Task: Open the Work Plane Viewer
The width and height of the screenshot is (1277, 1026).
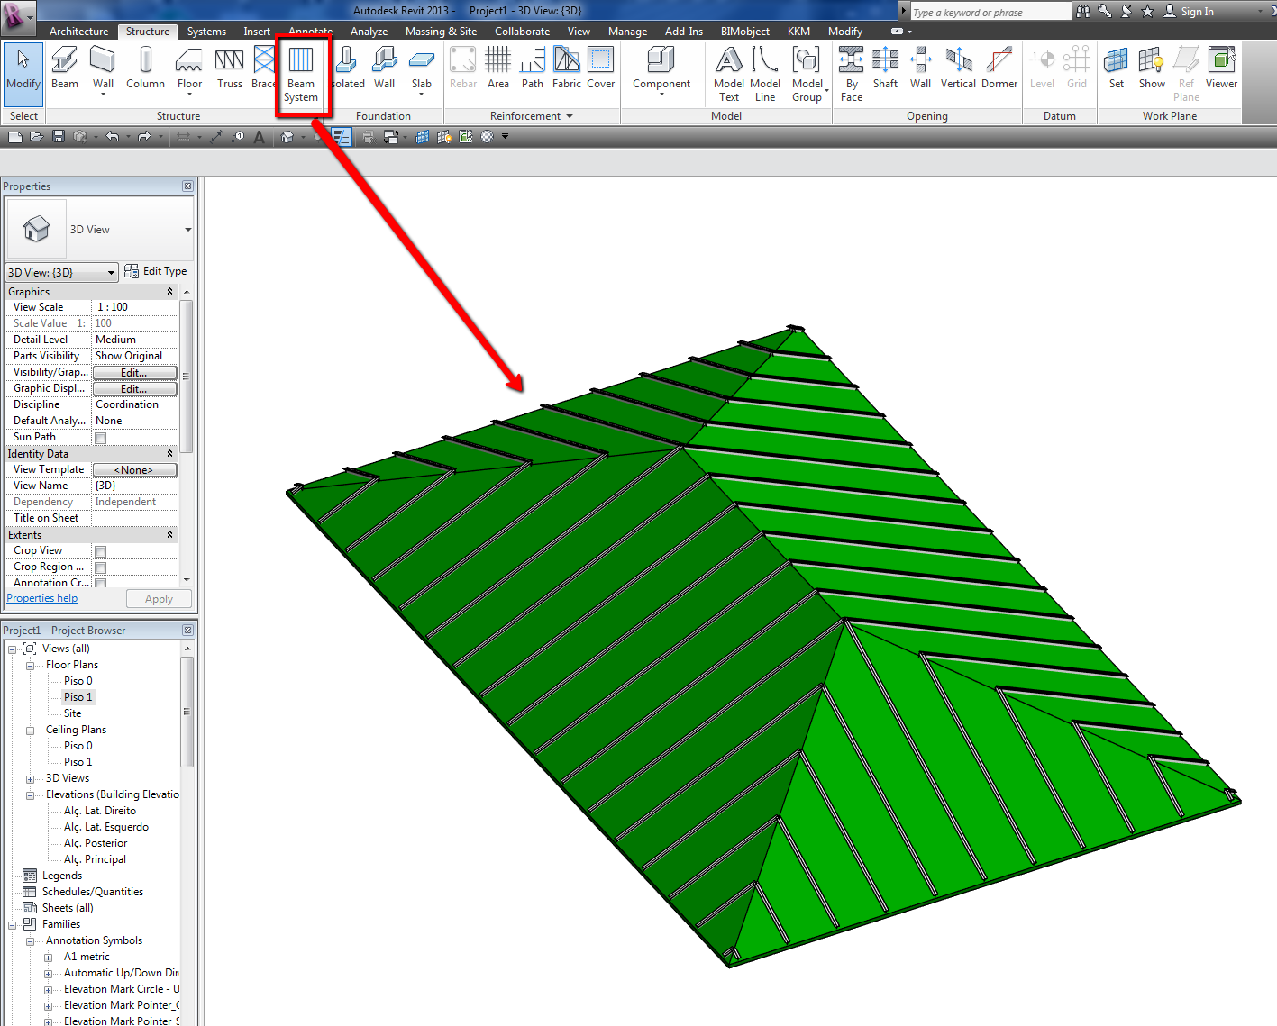Action: pyautogui.click(x=1221, y=68)
